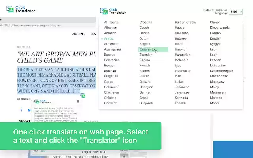Select Lithuanian language
This screenshot has width=253, height=158.
218,66
